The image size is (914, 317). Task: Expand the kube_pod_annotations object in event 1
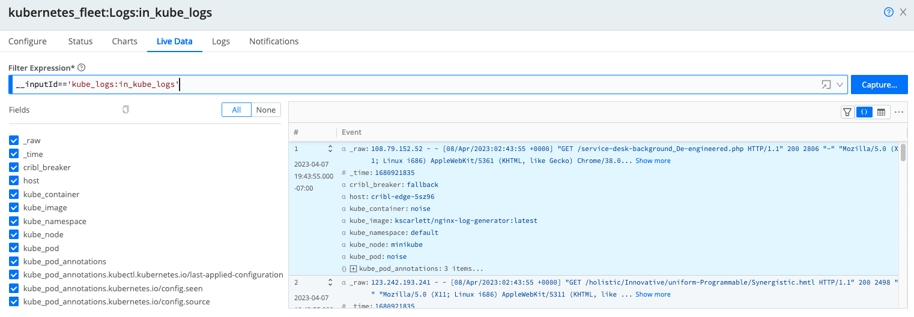(x=353, y=268)
